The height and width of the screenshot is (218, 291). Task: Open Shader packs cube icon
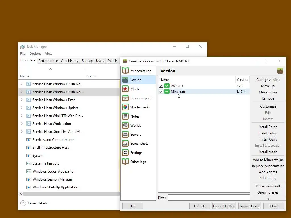click(x=125, y=107)
